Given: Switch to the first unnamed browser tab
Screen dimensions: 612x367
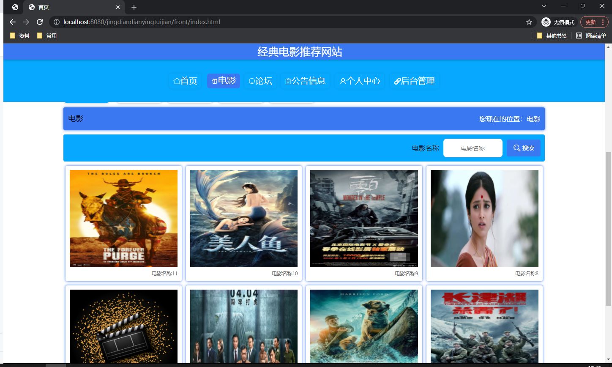Looking at the screenshot, I should 15,7.
